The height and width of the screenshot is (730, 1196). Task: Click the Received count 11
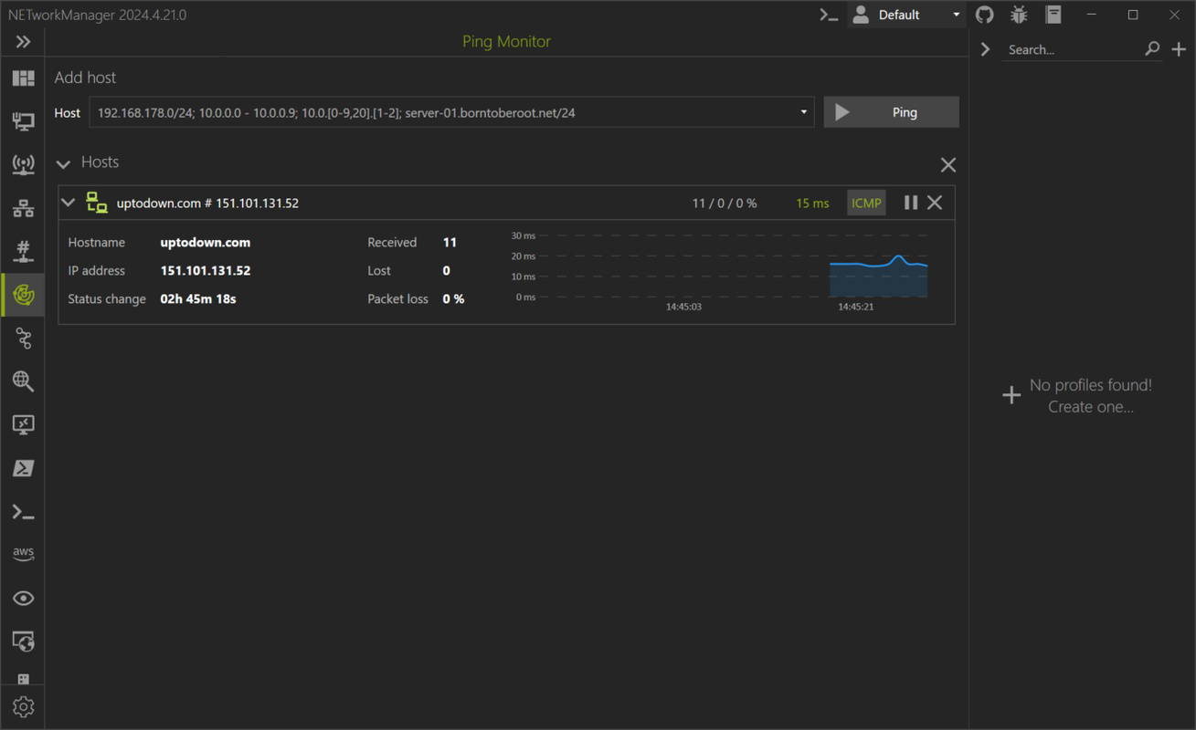(450, 243)
